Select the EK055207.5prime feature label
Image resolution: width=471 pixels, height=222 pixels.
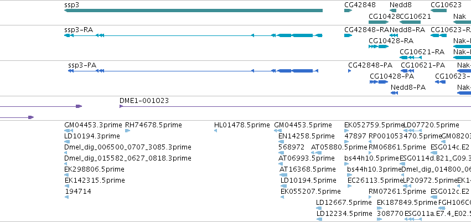[x=310, y=192]
